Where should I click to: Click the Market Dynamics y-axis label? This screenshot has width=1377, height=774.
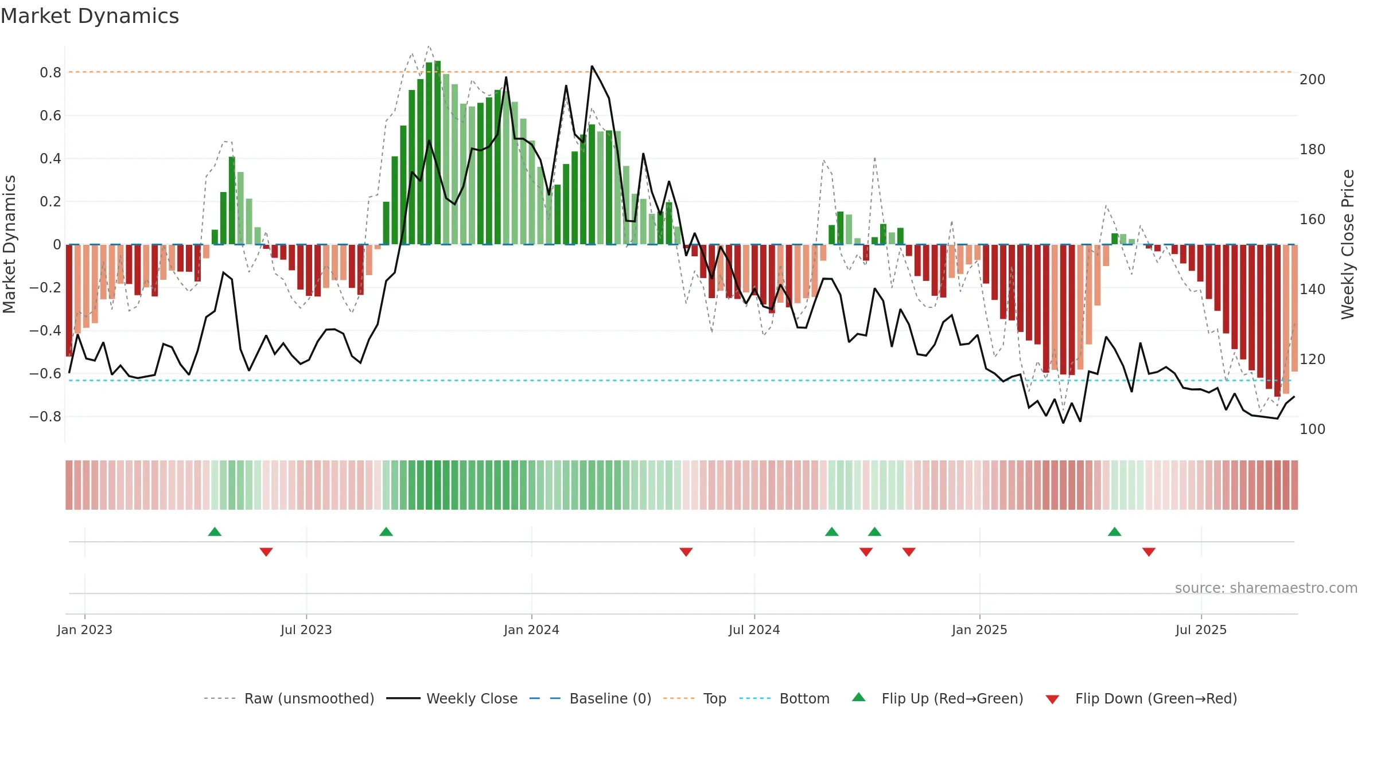pos(10,244)
